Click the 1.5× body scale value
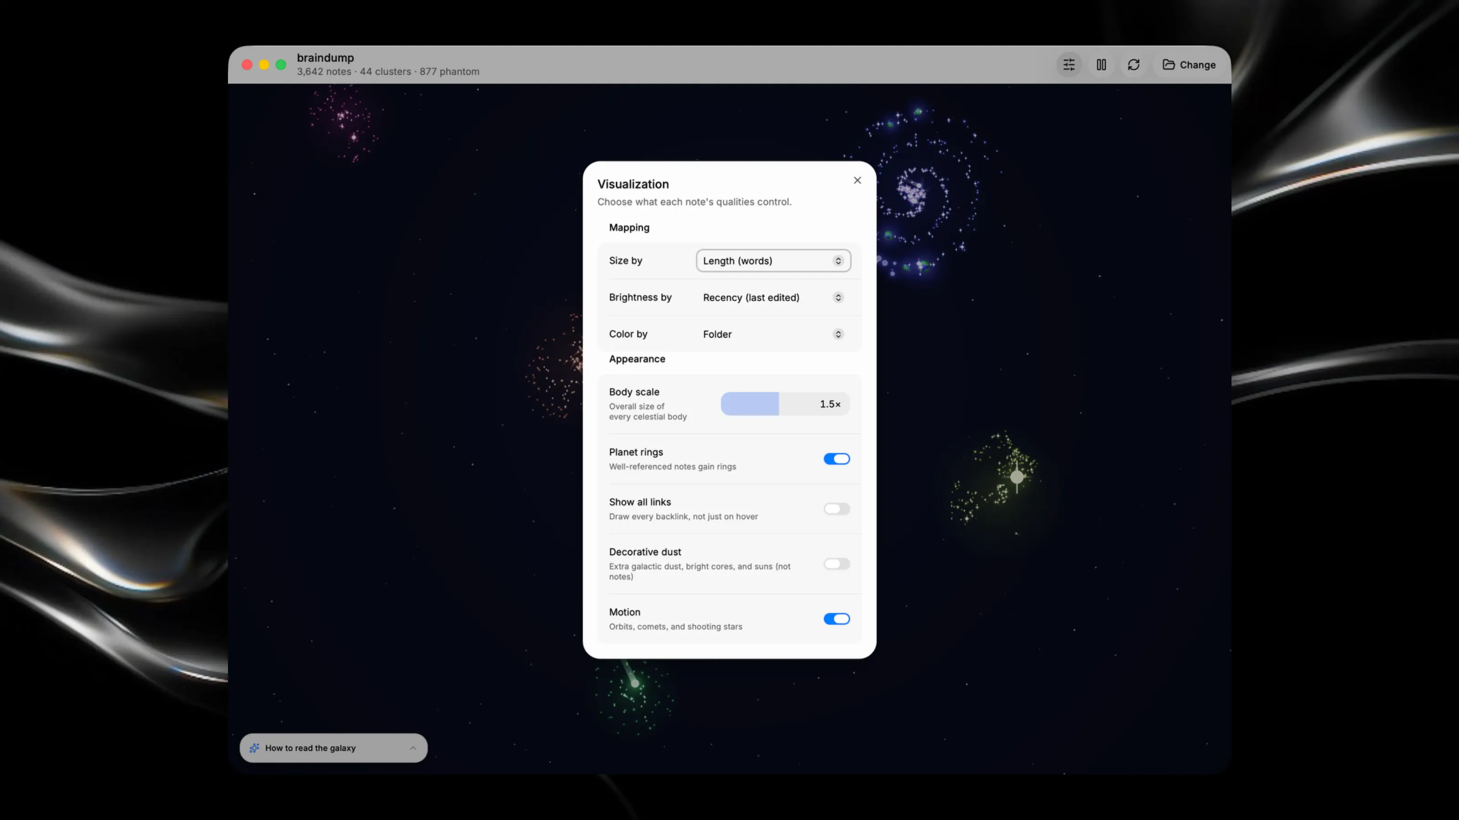 pyautogui.click(x=830, y=404)
